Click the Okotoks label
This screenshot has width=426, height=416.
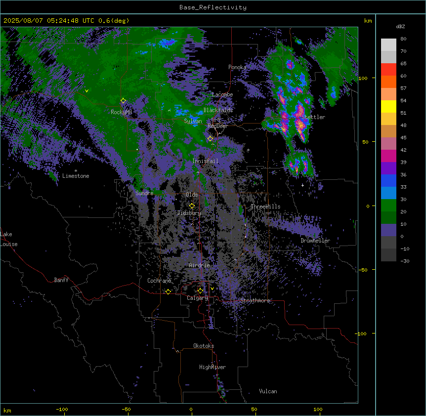(x=204, y=346)
